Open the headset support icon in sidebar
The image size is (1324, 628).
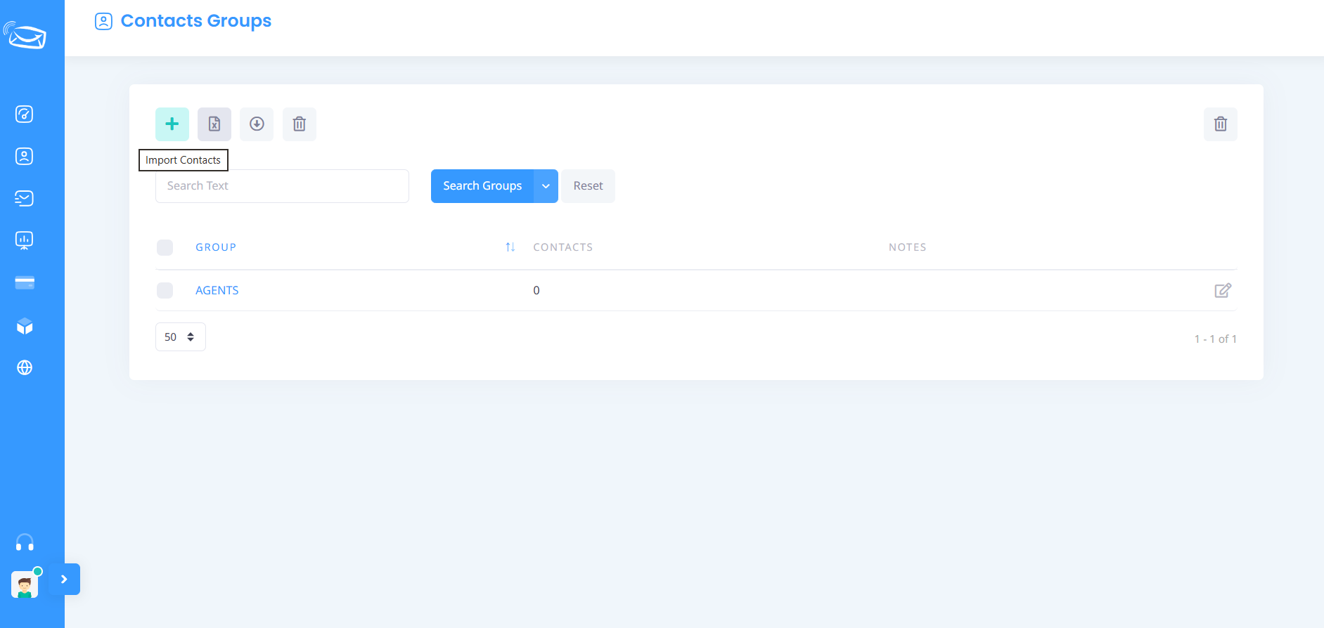25,542
